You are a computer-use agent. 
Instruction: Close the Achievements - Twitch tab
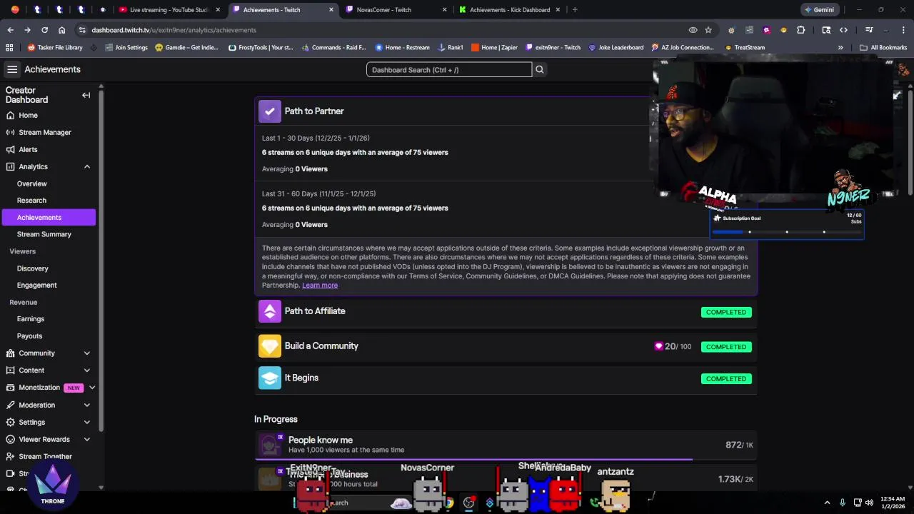pos(331,10)
